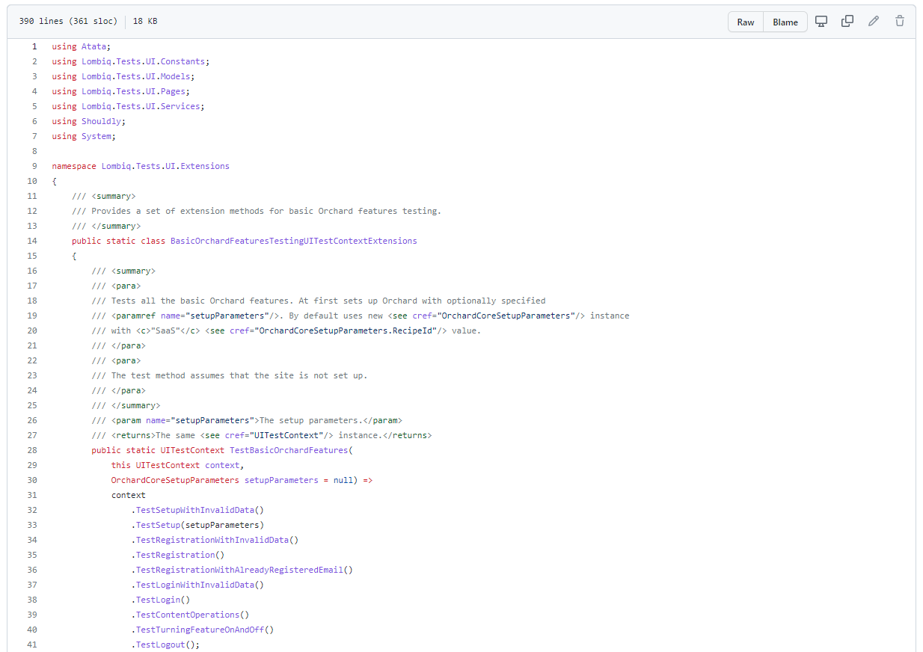
Task: Click "using System;" line
Action: [84, 136]
